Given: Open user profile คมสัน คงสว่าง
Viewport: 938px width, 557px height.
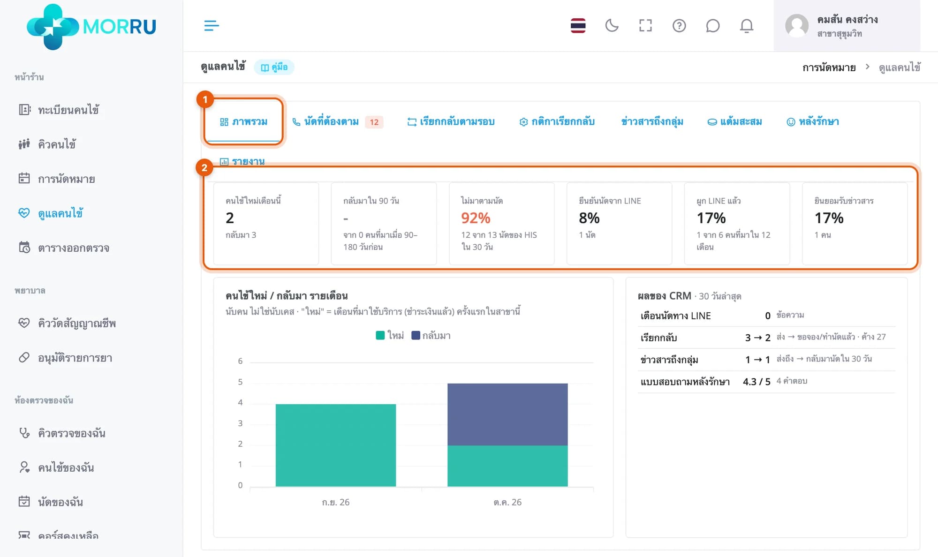Looking at the screenshot, I should coord(847,26).
